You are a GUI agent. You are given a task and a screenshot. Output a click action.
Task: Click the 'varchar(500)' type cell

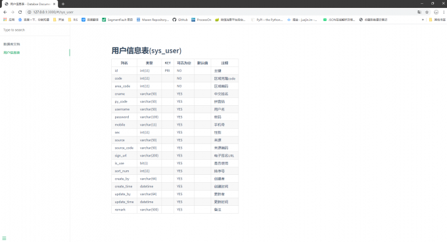(x=149, y=210)
